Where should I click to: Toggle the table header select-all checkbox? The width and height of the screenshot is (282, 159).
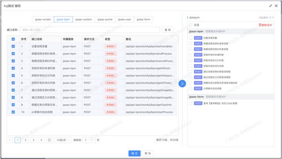tap(13, 39)
